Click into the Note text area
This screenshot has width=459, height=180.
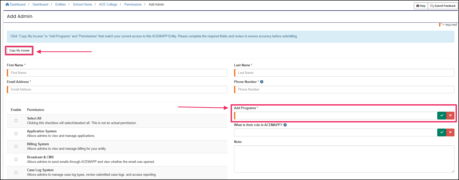coord(344,159)
